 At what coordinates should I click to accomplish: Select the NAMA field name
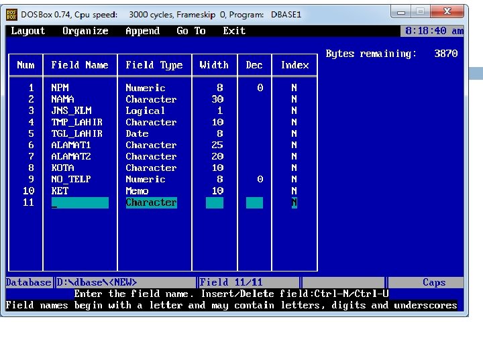62,99
